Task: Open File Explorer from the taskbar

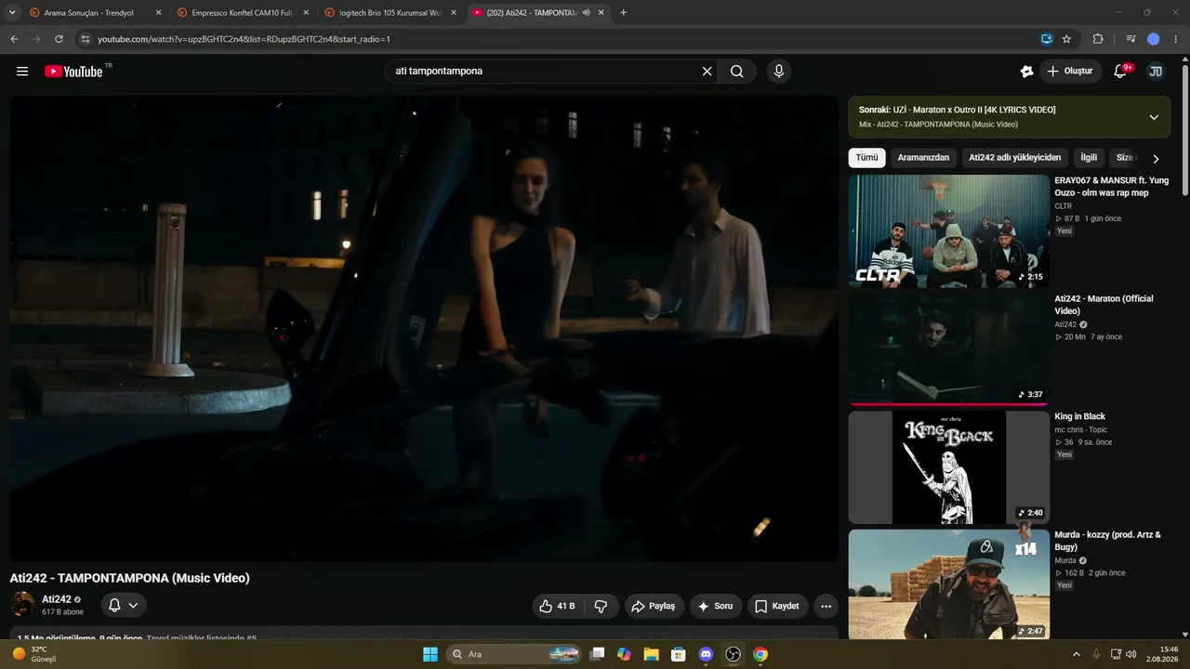Action: point(651,654)
